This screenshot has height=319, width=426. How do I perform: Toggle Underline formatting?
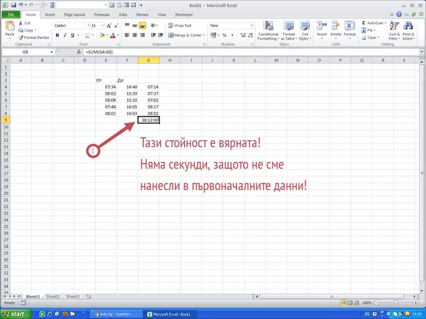coord(73,35)
